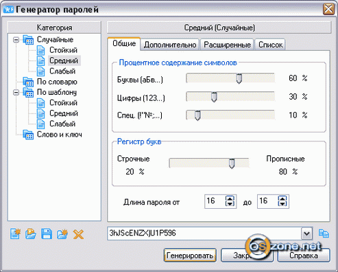Click document icon beside Слабый under Случайные
Viewport: 338px width, 272px height.
tap(41, 71)
